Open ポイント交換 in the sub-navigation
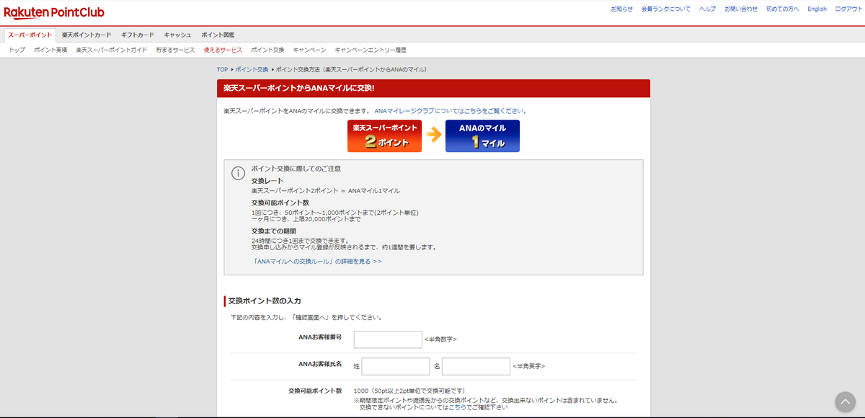Viewport: 865px width, 418px height. tap(267, 49)
